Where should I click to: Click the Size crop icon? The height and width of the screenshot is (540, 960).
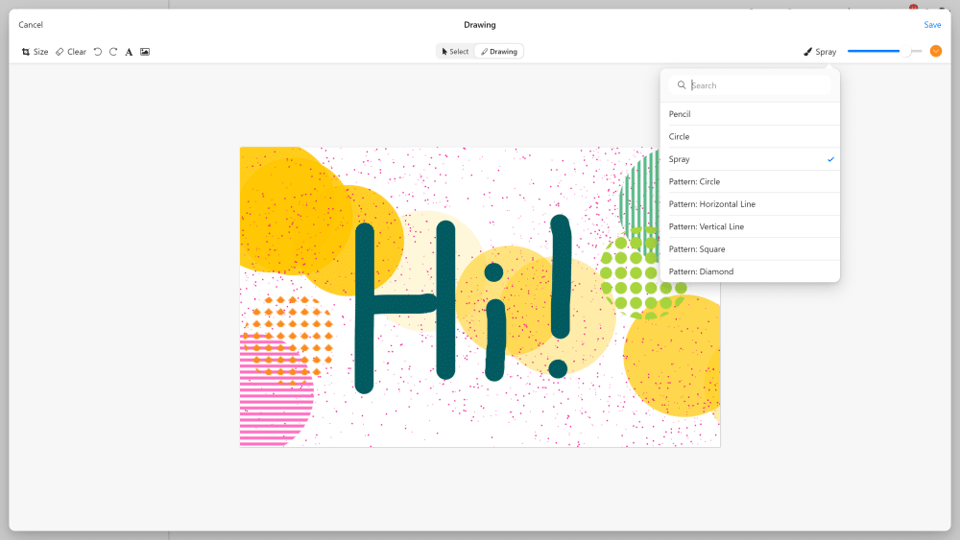coord(26,52)
